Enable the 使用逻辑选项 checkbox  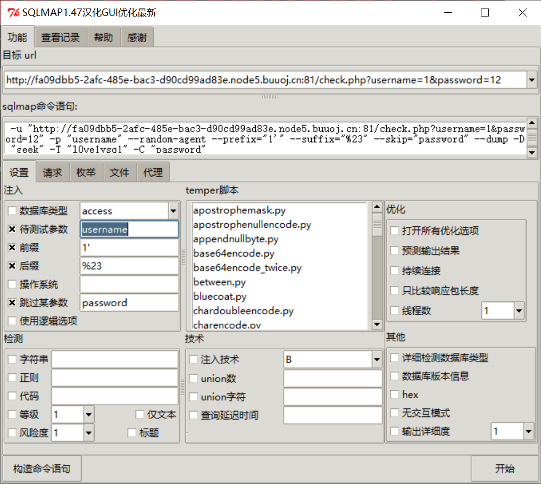[x=12, y=321]
